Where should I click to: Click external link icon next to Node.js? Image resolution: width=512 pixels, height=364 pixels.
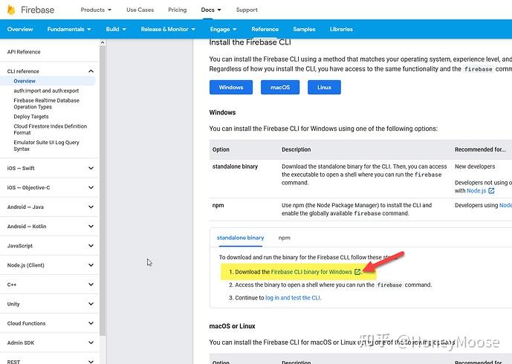[491, 191]
